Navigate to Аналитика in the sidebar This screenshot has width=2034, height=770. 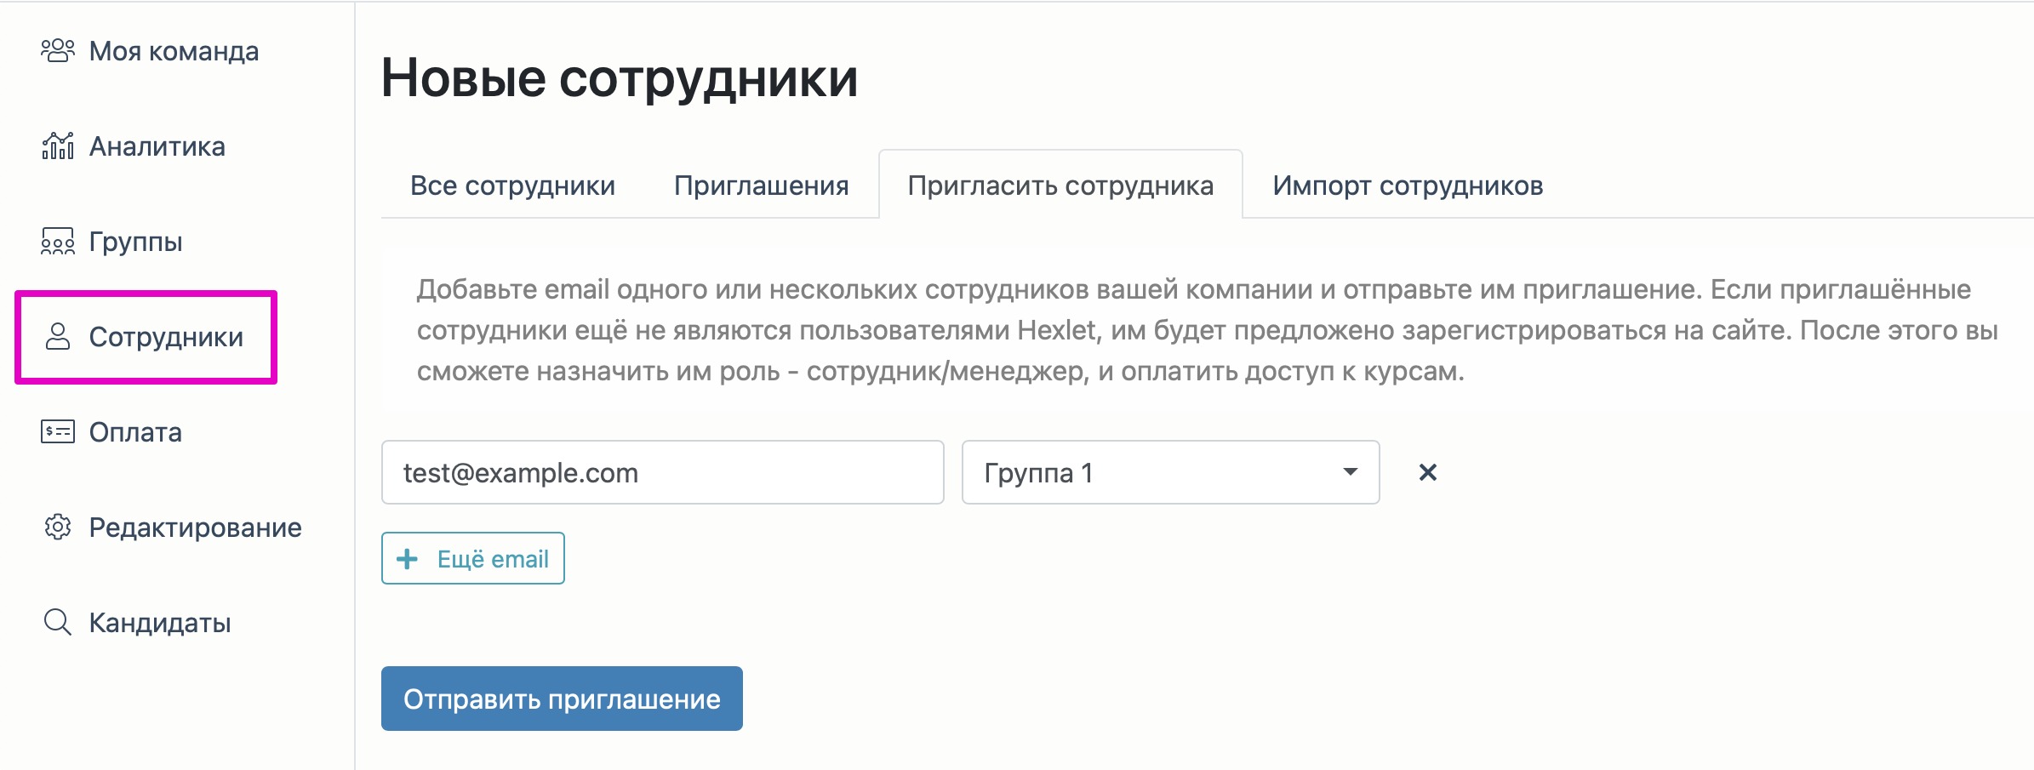click(157, 146)
